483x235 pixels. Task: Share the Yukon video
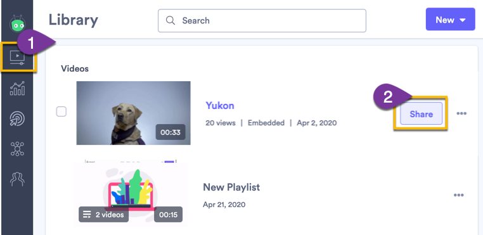421,113
